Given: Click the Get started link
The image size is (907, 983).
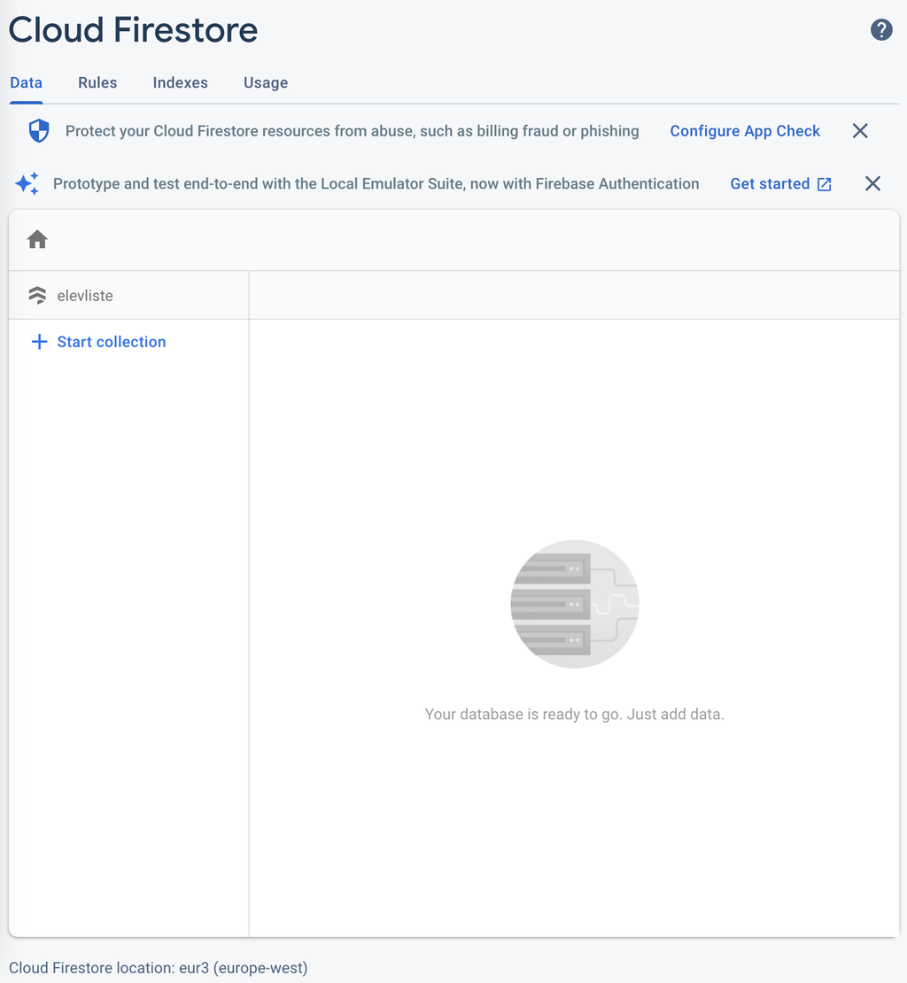Looking at the screenshot, I should tap(769, 184).
